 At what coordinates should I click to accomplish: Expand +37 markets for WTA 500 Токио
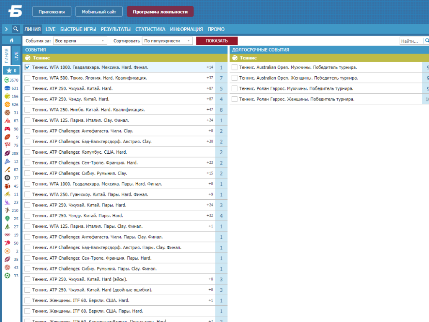pyautogui.click(x=210, y=78)
